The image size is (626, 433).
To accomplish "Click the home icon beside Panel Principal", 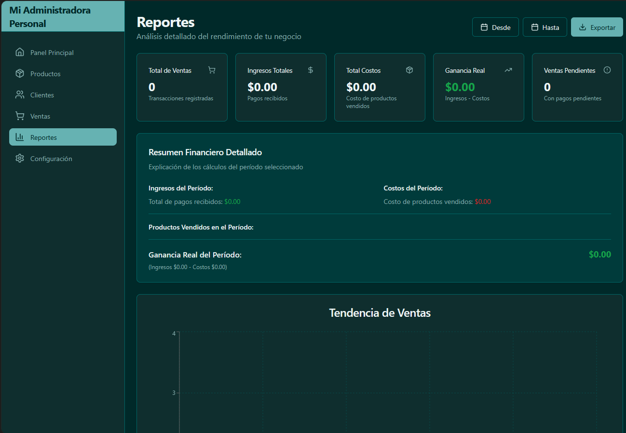I will coord(20,53).
